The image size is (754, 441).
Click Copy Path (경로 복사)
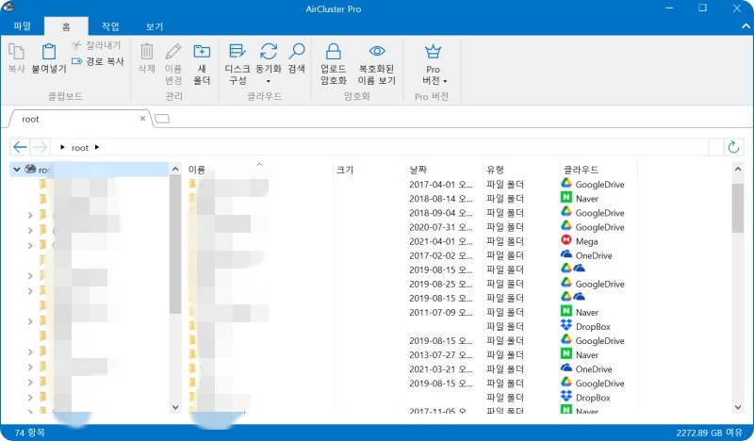click(98, 61)
